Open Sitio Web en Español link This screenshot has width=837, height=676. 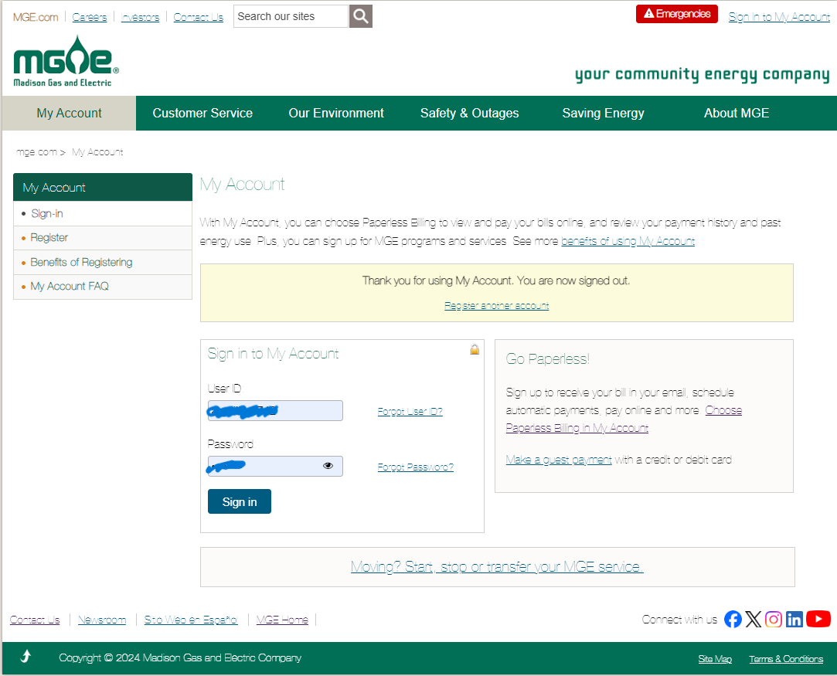(191, 620)
